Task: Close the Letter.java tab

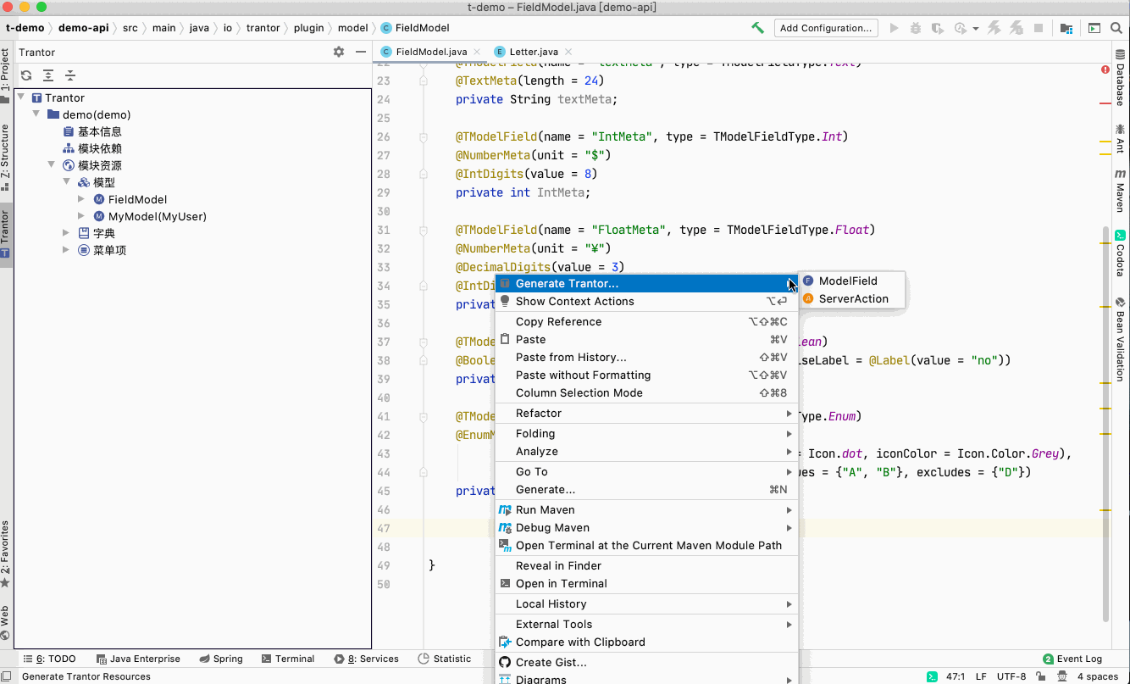Action: (x=568, y=52)
